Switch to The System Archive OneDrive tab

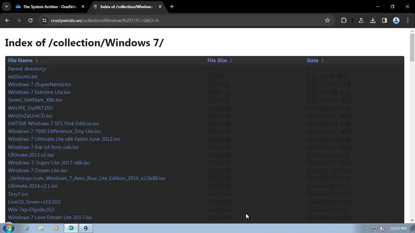tap(49, 6)
